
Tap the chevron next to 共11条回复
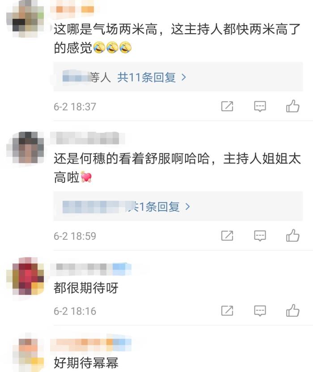(183, 78)
